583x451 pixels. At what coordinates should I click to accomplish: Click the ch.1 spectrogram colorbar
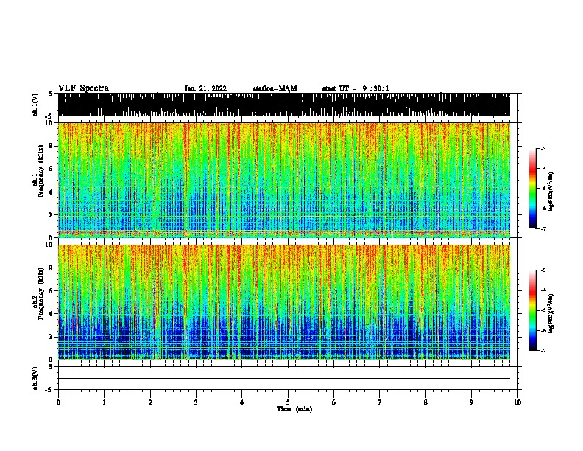click(532, 189)
